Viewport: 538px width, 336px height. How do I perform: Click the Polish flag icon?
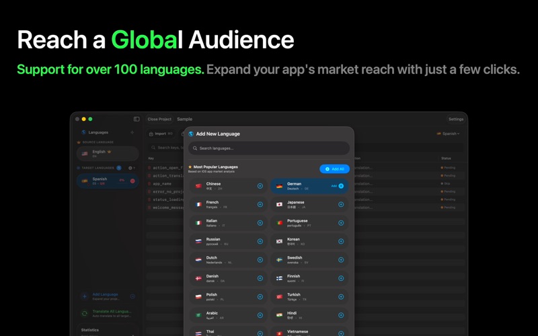[198, 297]
